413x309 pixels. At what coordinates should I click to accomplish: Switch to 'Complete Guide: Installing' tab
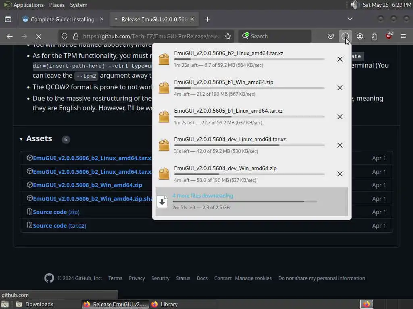coord(62,19)
